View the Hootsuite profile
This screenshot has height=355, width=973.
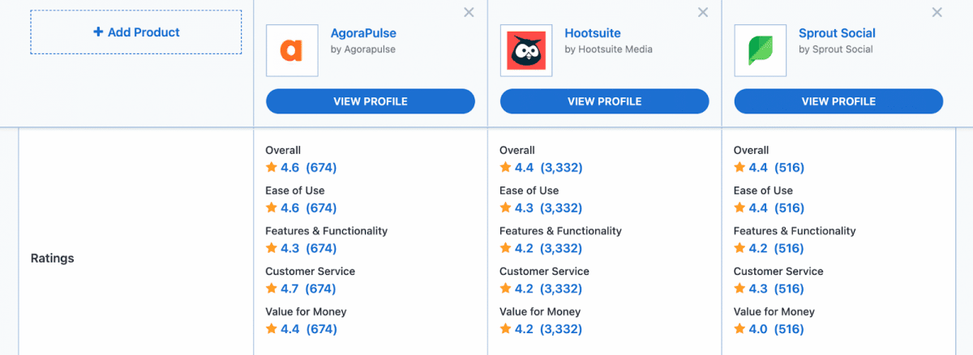[x=605, y=101]
